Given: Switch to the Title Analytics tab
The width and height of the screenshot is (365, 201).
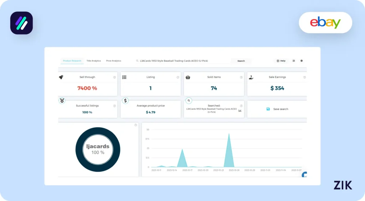Looking at the screenshot, I should click(94, 61).
